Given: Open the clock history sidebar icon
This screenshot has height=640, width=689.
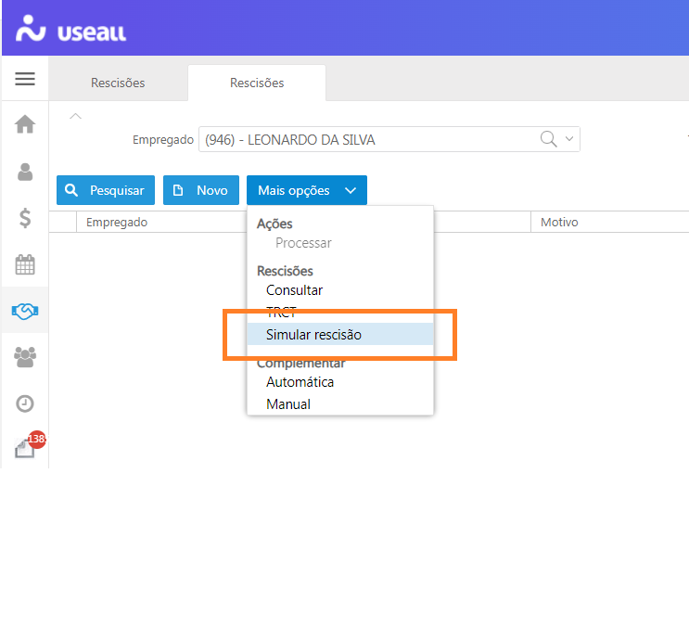Looking at the screenshot, I should coord(25,403).
